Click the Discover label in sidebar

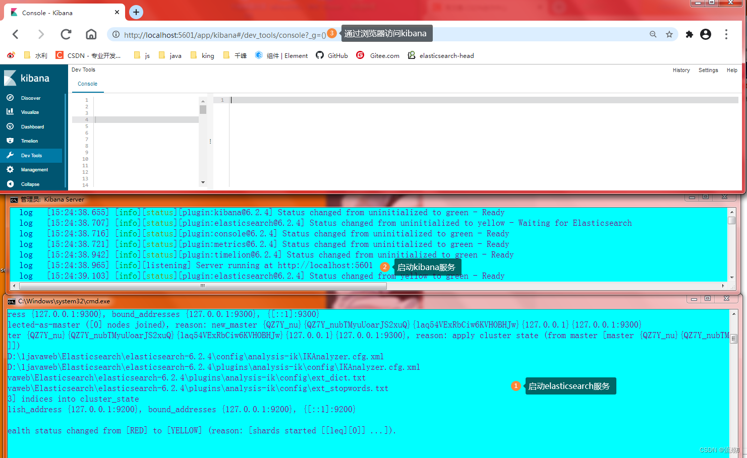pyautogui.click(x=31, y=98)
